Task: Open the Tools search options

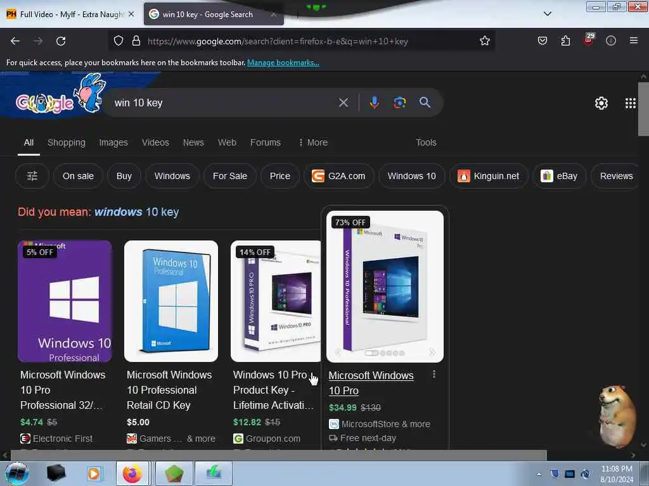Action: 426,142
